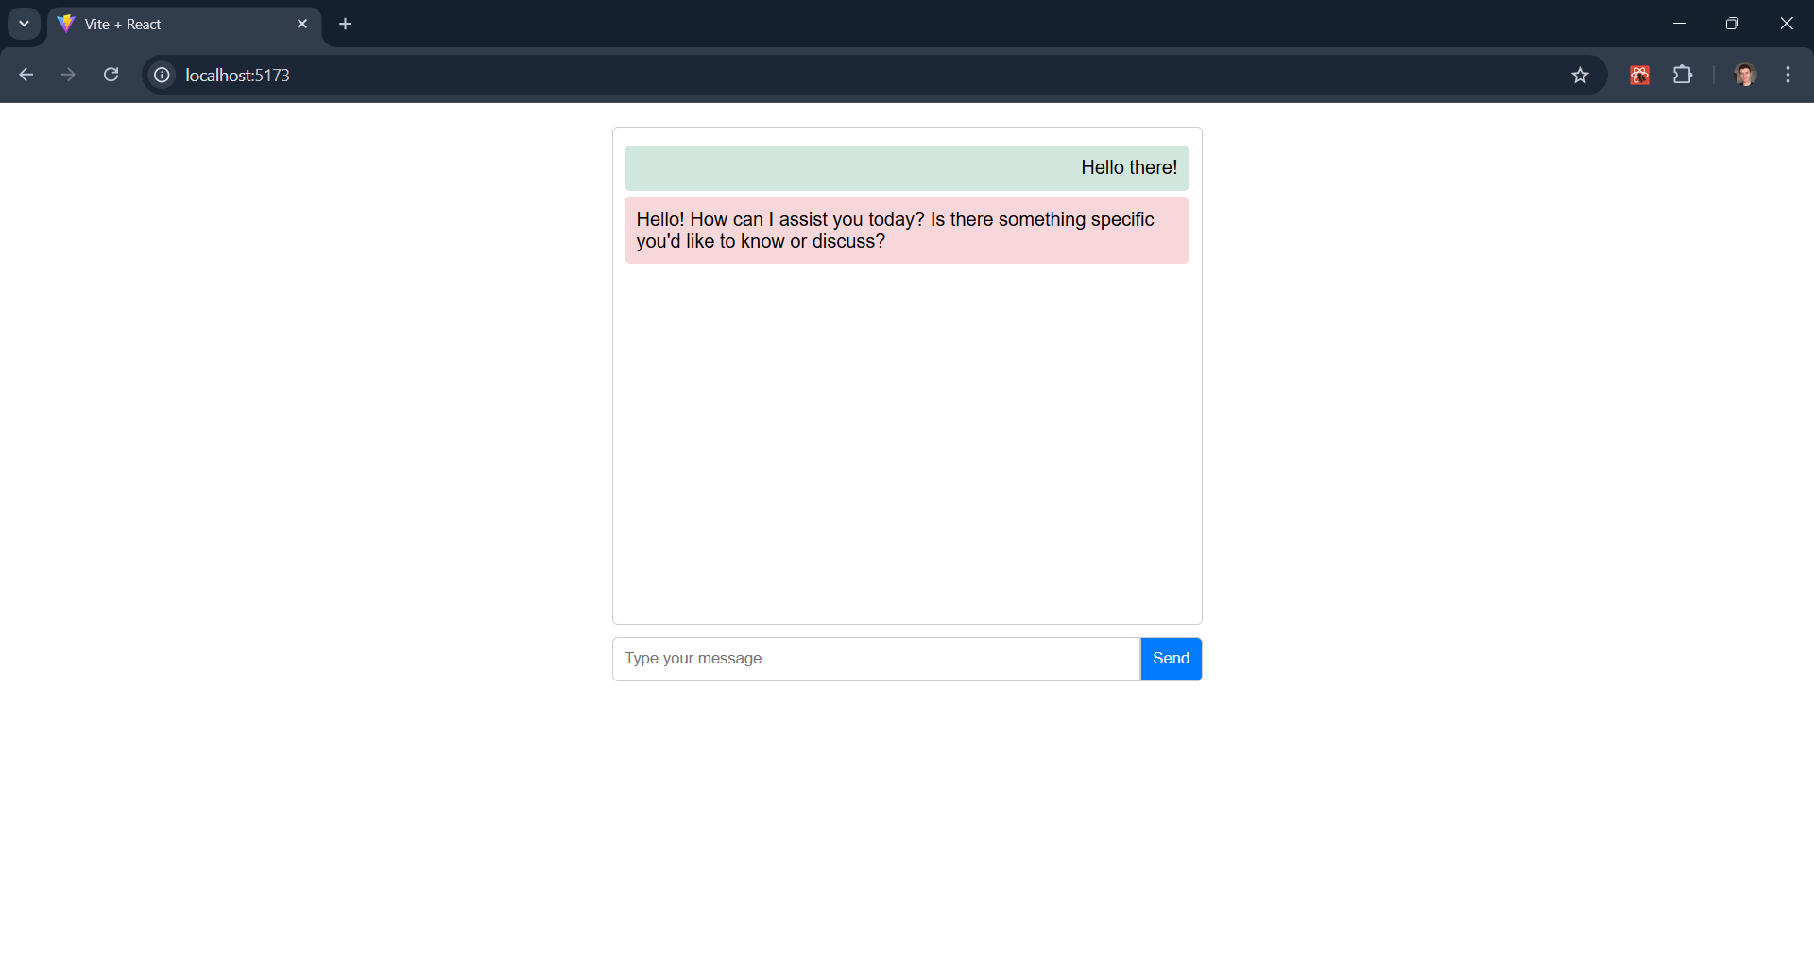Image resolution: width=1814 pixels, height=964 pixels.
Task: Click the browser forward arrow
Action: (68, 75)
